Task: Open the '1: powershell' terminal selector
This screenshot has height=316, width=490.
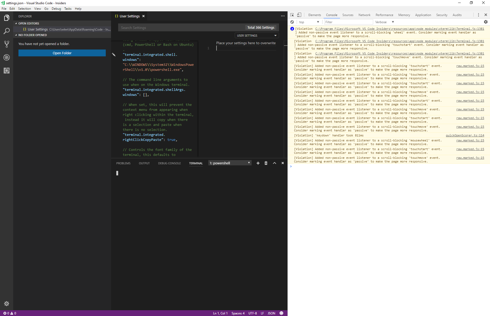Action: click(229, 163)
